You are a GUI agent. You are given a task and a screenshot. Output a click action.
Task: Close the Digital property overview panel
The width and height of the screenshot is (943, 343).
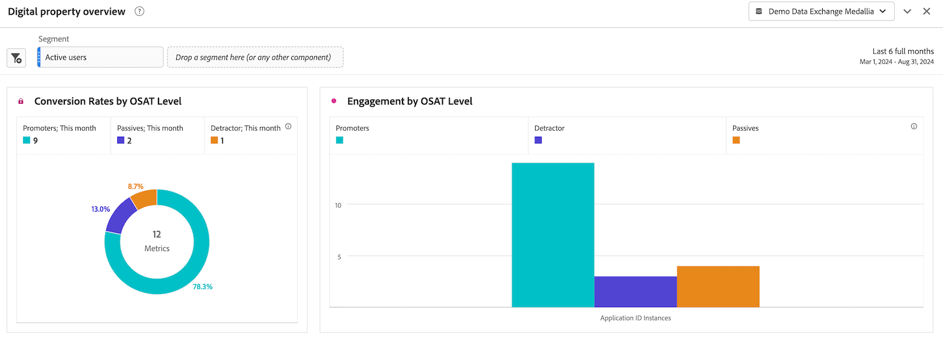coord(926,11)
